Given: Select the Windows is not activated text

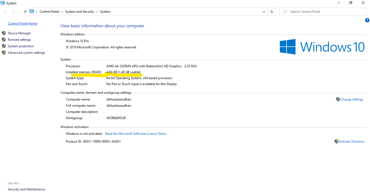Looking at the screenshot, I should tap(84, 134).
